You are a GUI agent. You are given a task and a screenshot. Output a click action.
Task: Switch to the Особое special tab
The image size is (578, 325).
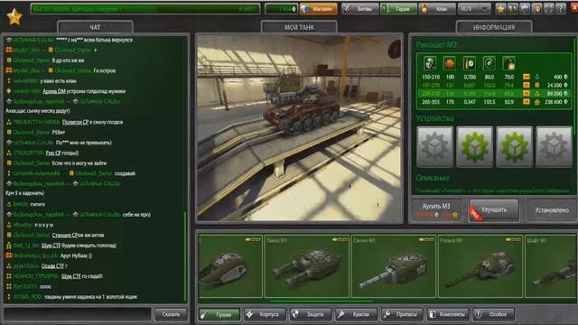point(493,314)
